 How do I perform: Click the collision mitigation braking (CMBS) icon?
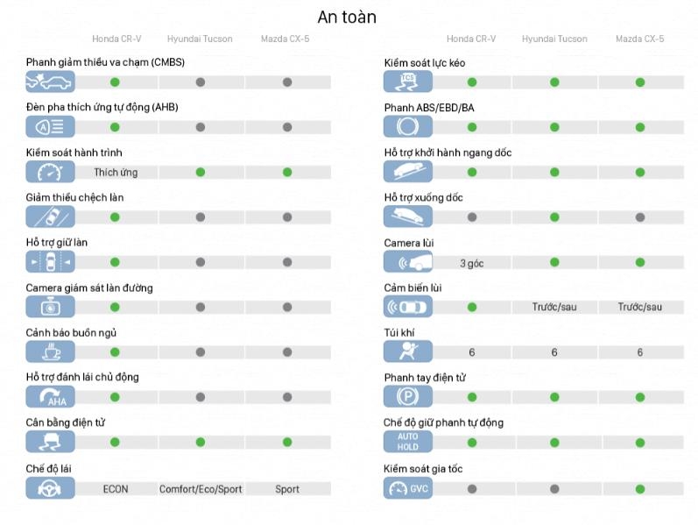pos(50,82)
